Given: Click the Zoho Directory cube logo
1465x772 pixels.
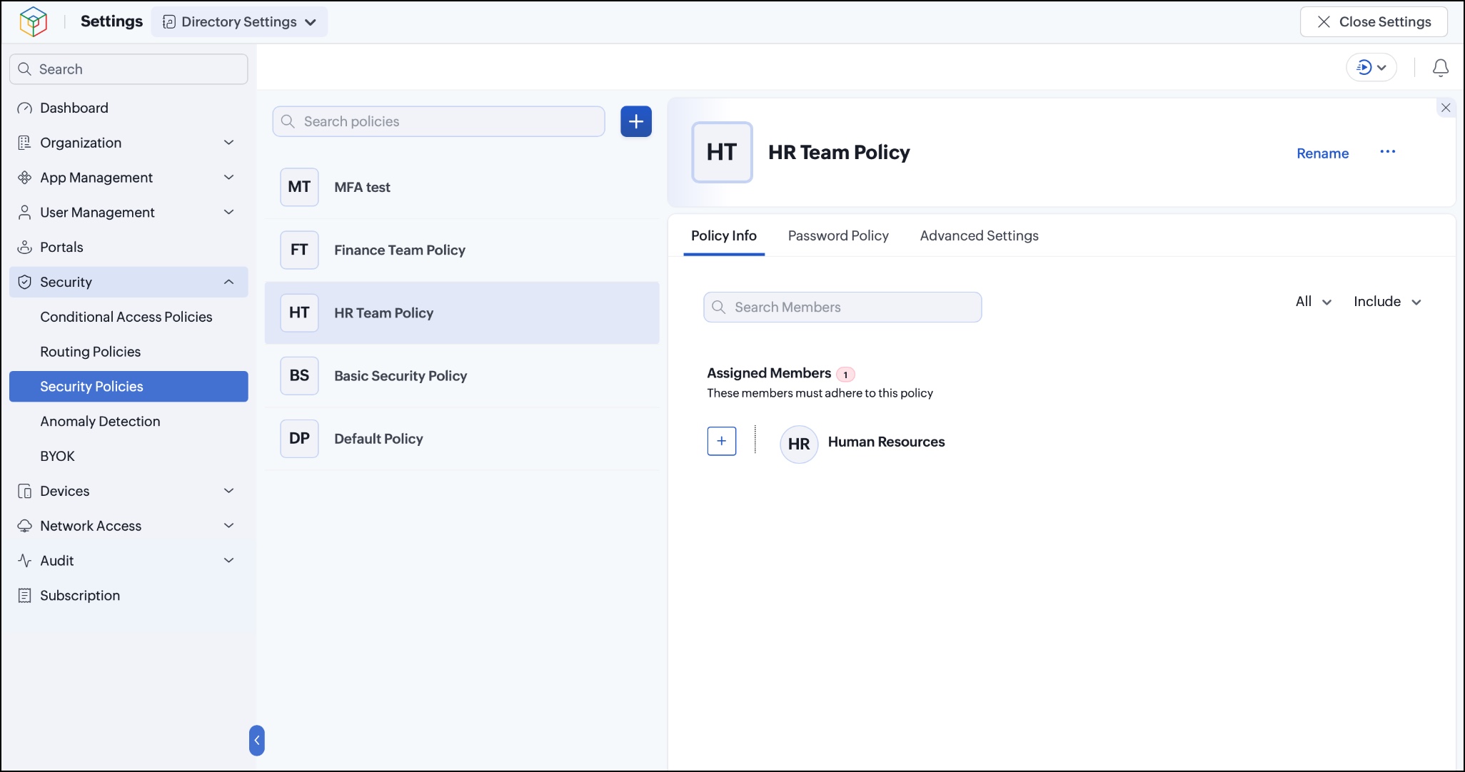Looking at the screenshot, I should pyautogui.click(x=33, y=21).
